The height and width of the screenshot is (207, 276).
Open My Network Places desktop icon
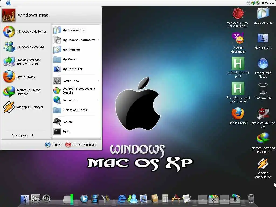point(263,68)
